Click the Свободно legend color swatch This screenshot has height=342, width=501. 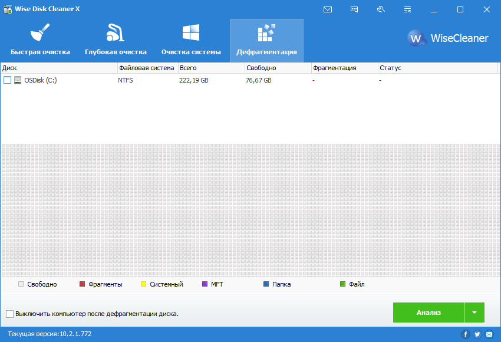(21, 284)
